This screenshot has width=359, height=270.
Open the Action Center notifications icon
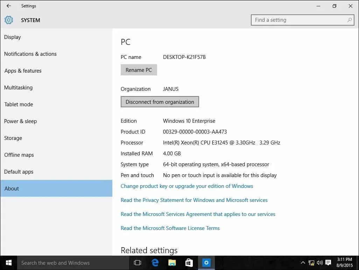click(x=328, y=263)
